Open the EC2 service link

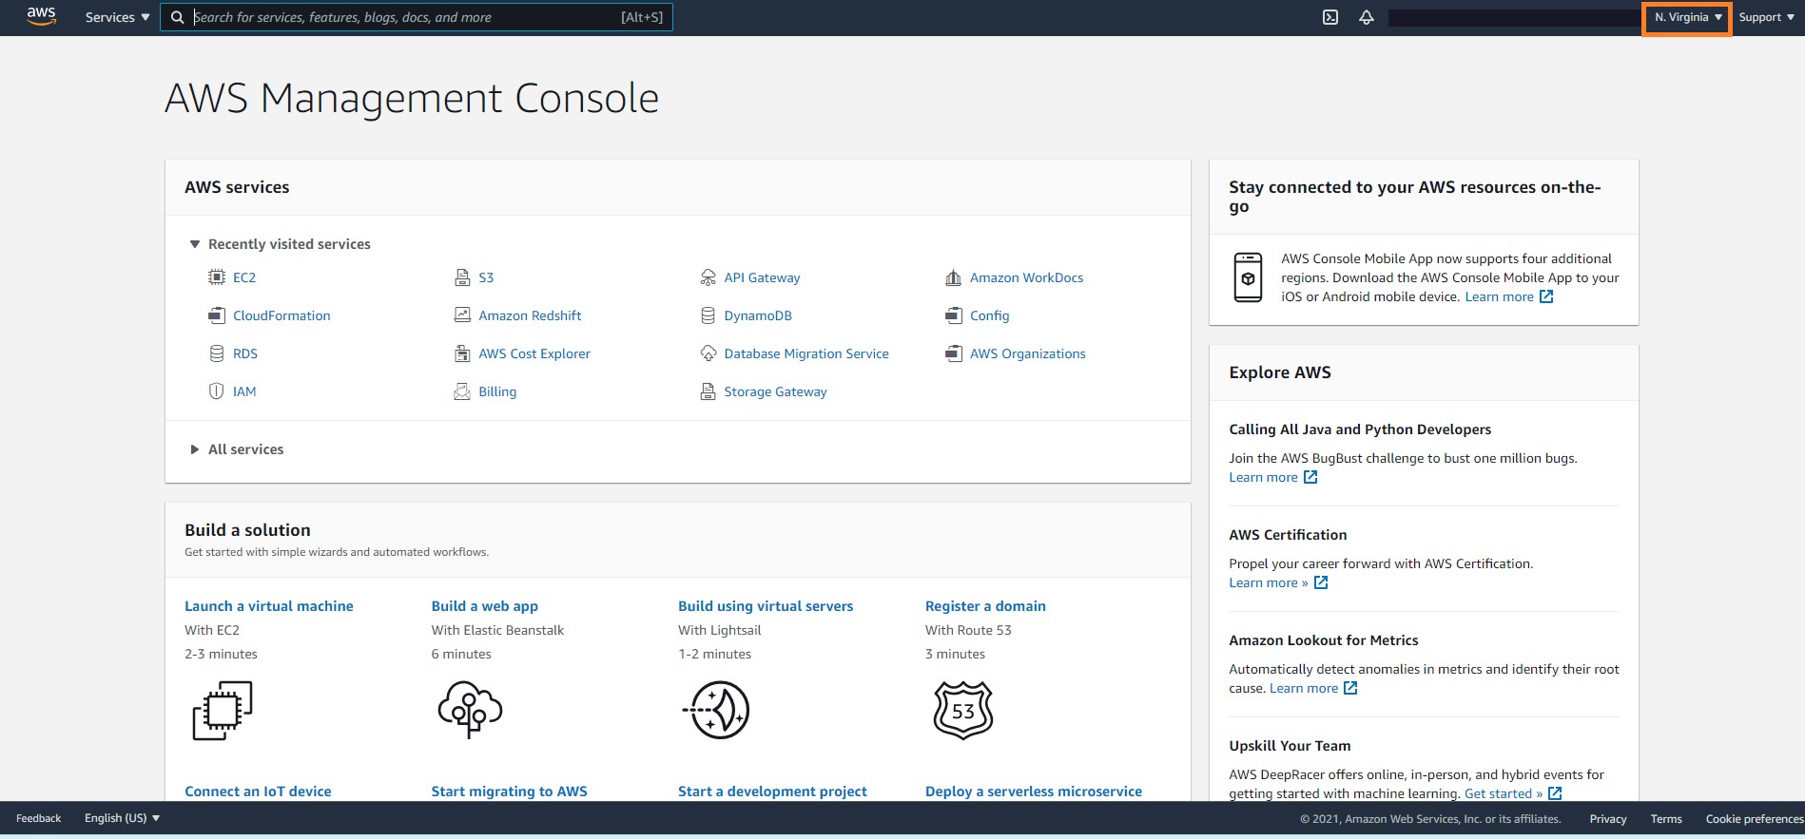244,277
